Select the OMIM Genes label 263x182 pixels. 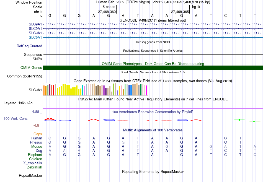31,67
